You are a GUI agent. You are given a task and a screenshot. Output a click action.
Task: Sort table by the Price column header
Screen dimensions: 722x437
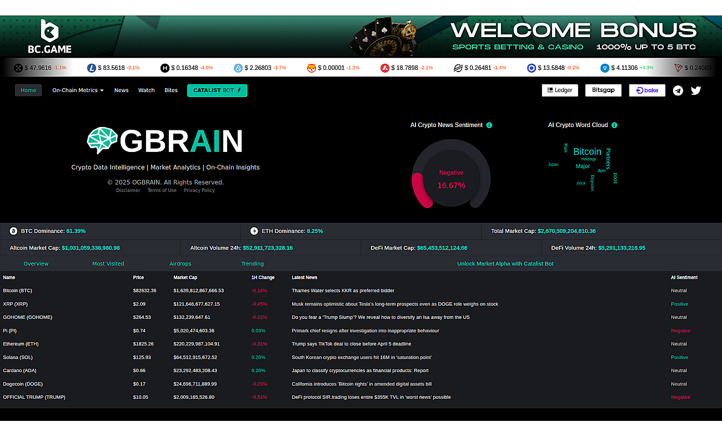[138, 277]
